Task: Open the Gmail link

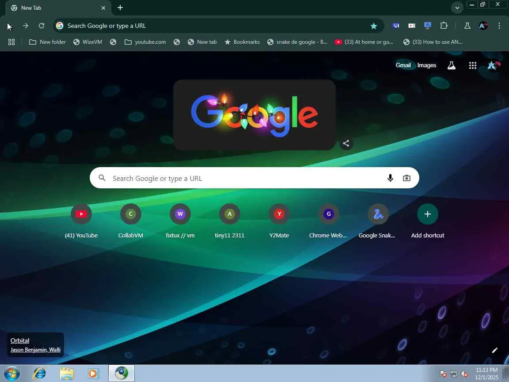Action: click(x=403, y=65)
